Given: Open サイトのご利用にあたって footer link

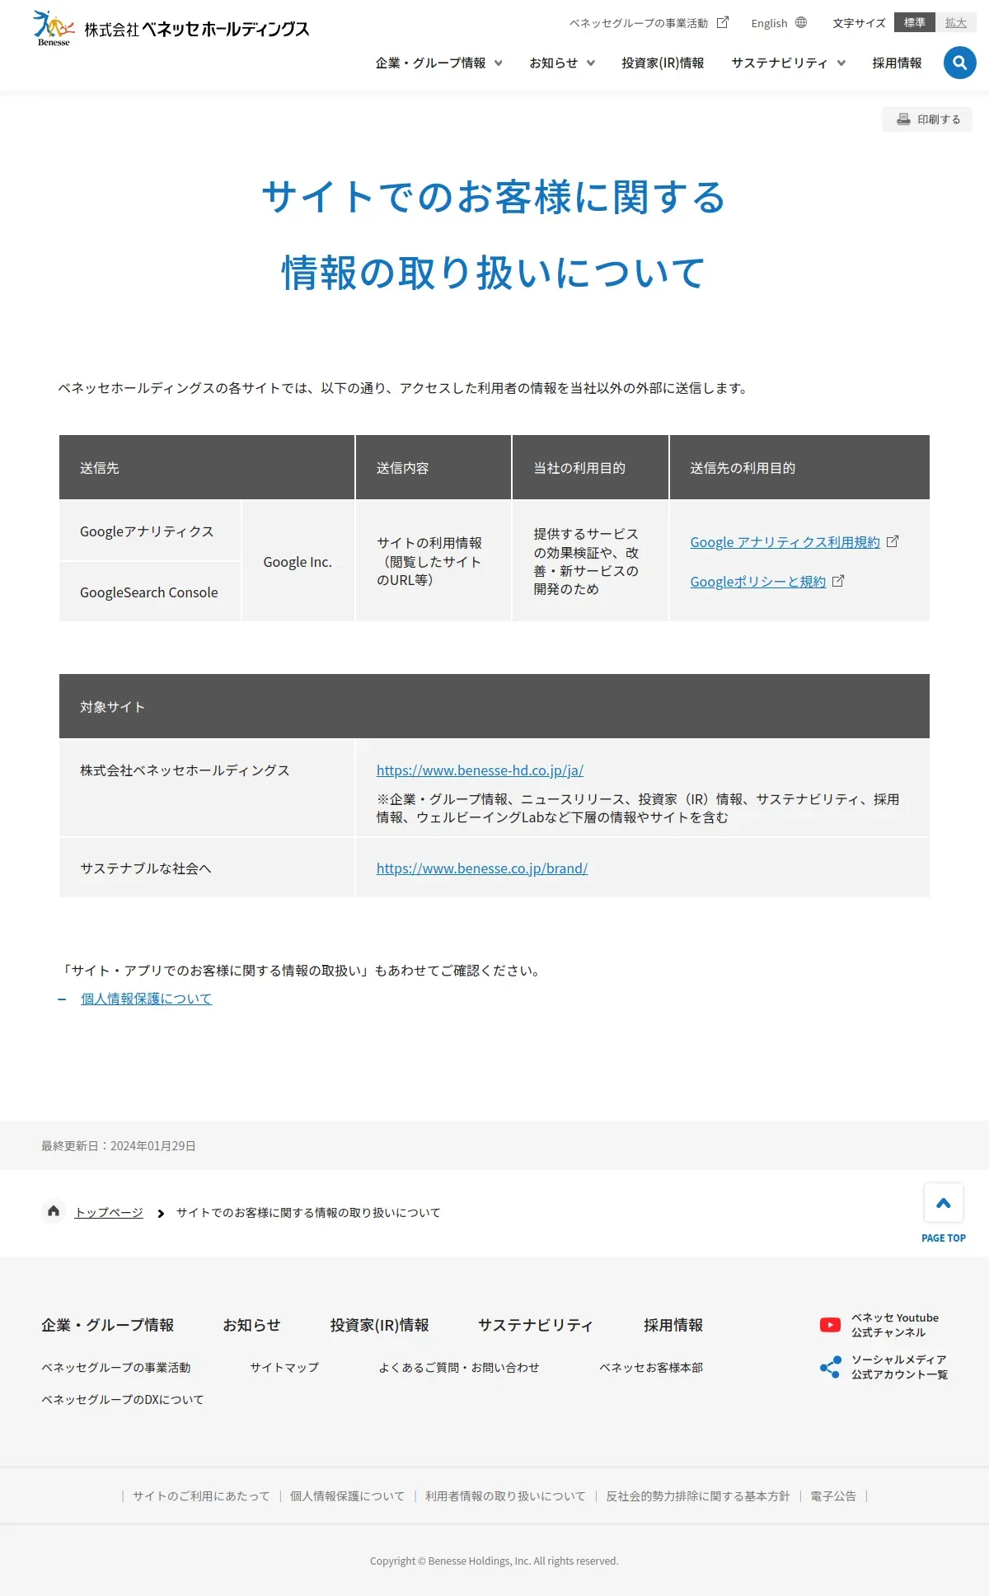Looking at the screenshot, I should click(x=201, y=1496).
